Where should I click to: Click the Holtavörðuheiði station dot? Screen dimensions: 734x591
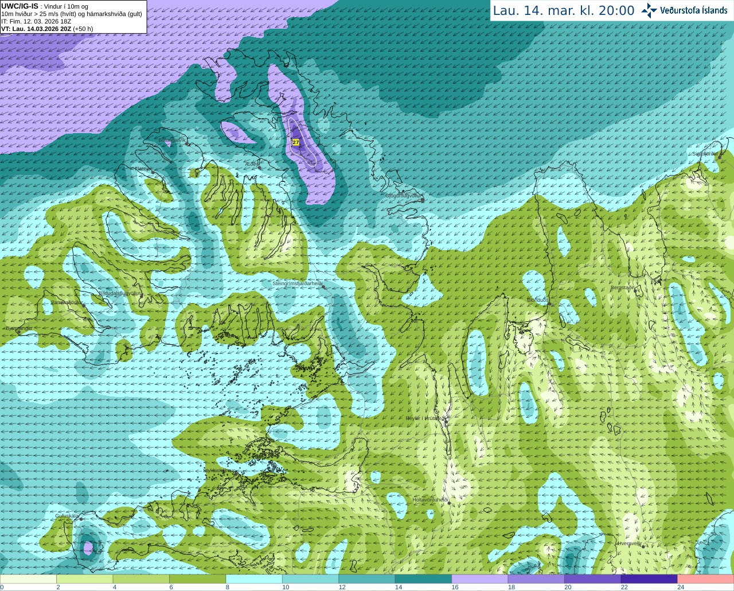tap(450, 503)
